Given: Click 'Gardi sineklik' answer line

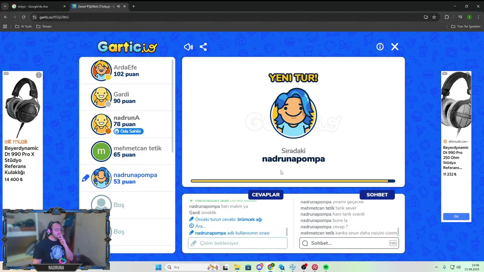Looking at the screenshot, I should [203, 213].
